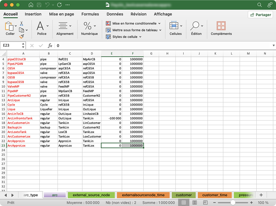Click the Coller paste icon
The height and width of the screenshot is (206, 276).
tap(9, 26)
